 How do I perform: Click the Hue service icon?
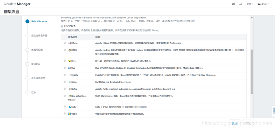coord(69,68)
